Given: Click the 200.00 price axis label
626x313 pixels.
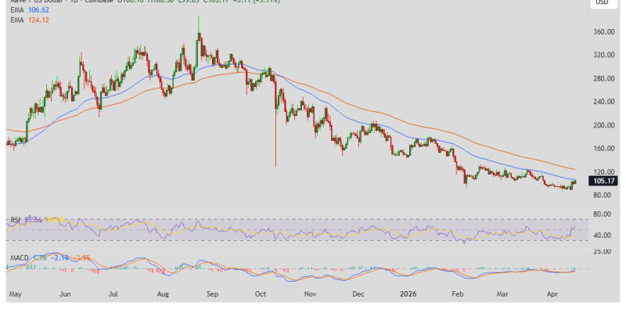Looking at the screenshot, I should point(603,125).
